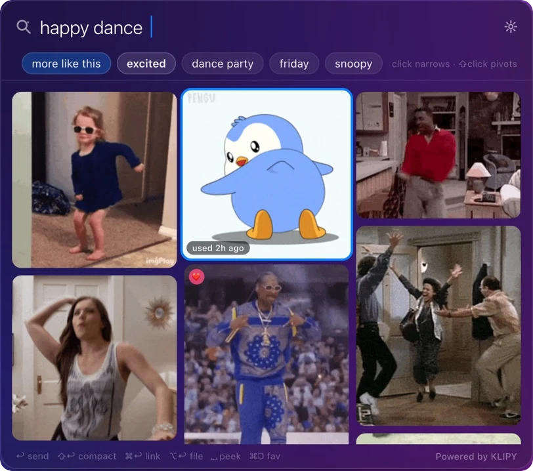Click the 'compact' shortcut hint
The image size is (533, 471).
tap(87, 456)
